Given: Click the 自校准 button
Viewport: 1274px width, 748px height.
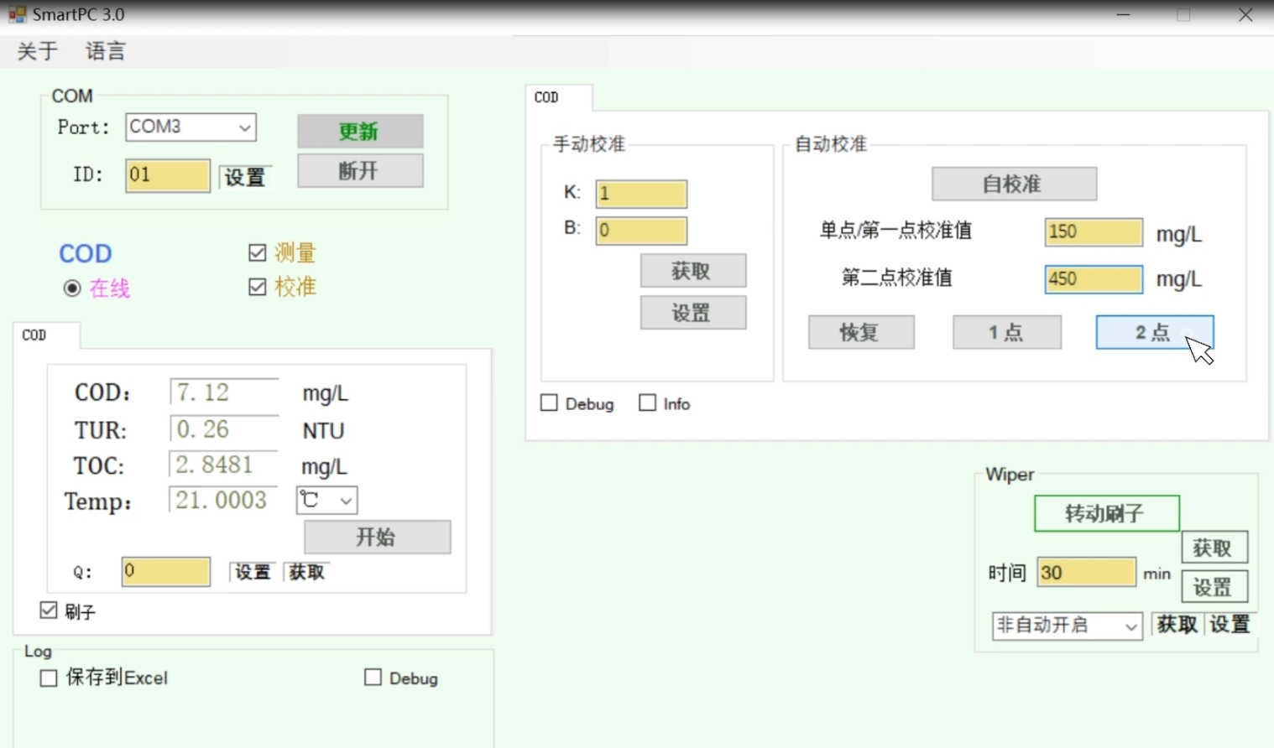Looking at the screenshot, I should coord(1013,184).
